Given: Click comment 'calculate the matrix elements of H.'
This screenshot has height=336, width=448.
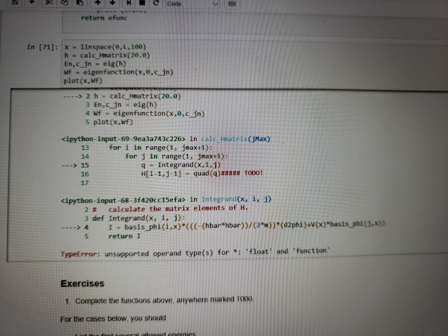Looking at the screenshot, I should [178, 208].
